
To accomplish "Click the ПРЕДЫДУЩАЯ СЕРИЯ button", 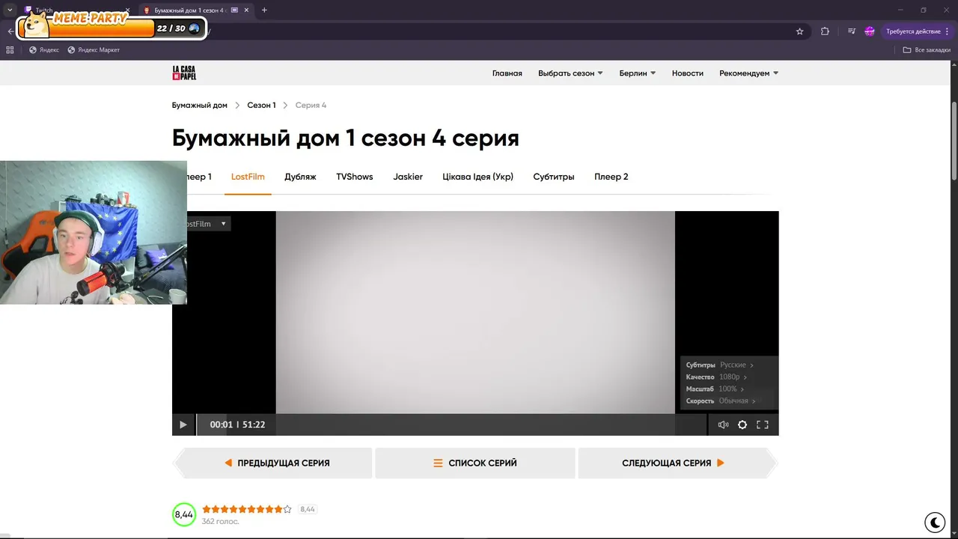I will click(272, 463).
